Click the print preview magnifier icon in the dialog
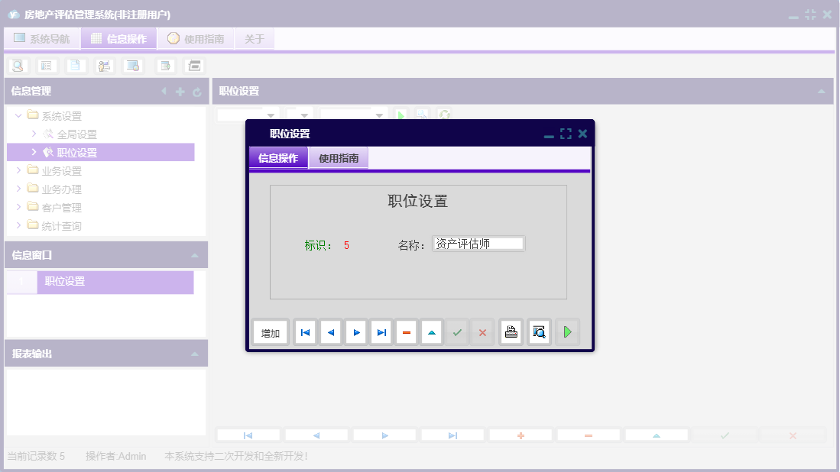Image resolution: width=840 pixels, height=472 pixels. click(539, 331)
